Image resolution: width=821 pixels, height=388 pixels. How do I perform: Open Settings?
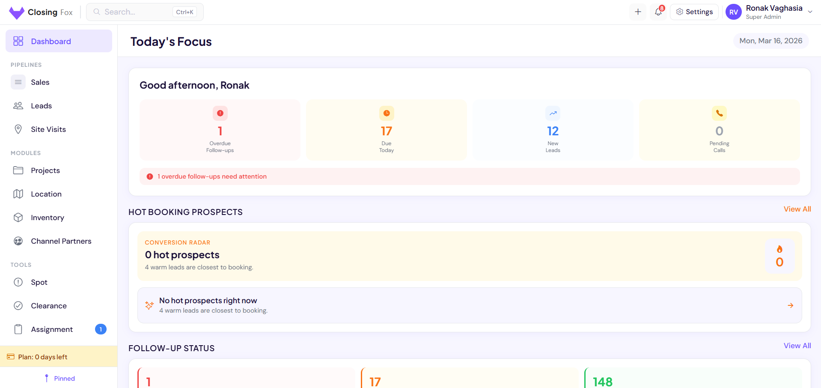pos(694,12)
